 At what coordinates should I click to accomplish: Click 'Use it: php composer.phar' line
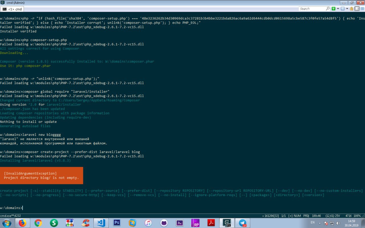coord(25,66)
